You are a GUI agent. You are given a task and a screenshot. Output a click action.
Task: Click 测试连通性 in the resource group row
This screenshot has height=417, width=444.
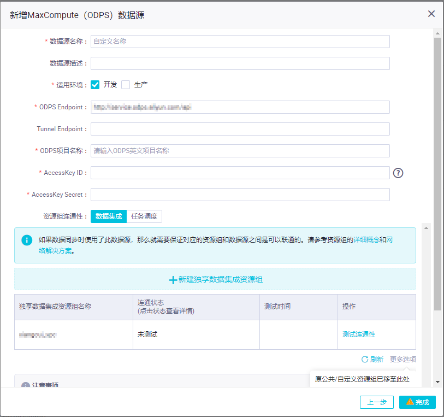point(359,334)
